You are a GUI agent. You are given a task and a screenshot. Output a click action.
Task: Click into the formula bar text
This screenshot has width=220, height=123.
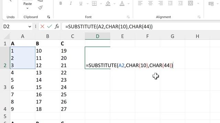point(109,27)
